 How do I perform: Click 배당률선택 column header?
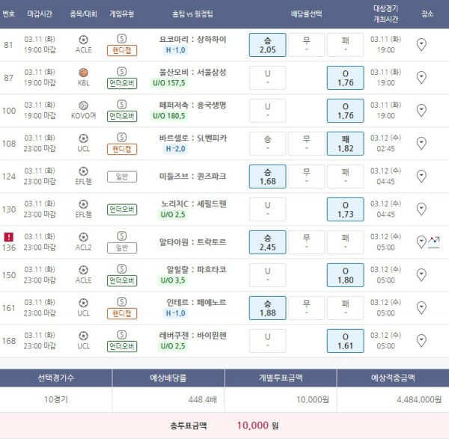pyautogui.click(x=306, y=14)
